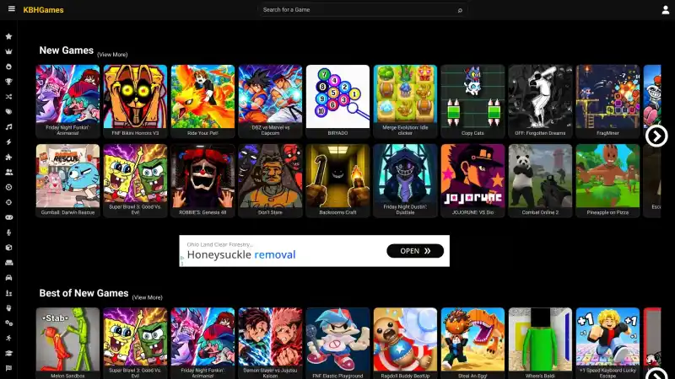This screenshot has width=675, height=379.
Task: Open Where's Baldi game
Action: pyautogui.click(x=540, y=343)
